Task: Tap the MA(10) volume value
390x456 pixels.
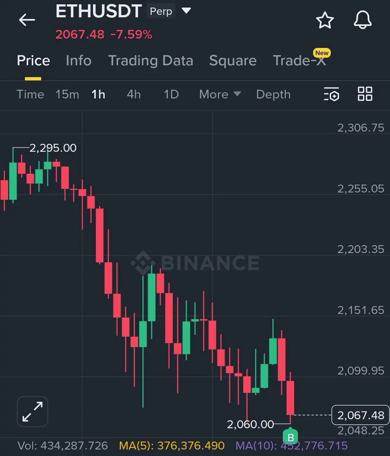Action: coord(292,445)
